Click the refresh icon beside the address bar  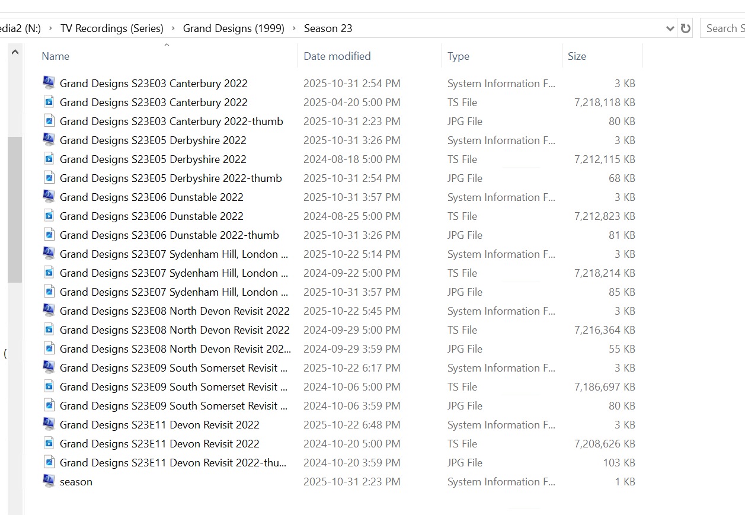pyautogui.click(x=686, y=28)
